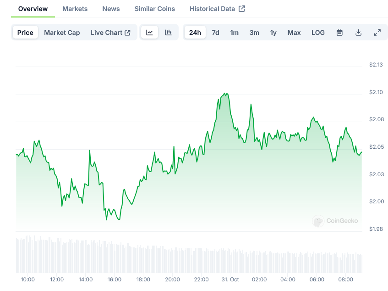Select the Price toggle
Screen dimensions: 388x291
click(x=25, y=33)
